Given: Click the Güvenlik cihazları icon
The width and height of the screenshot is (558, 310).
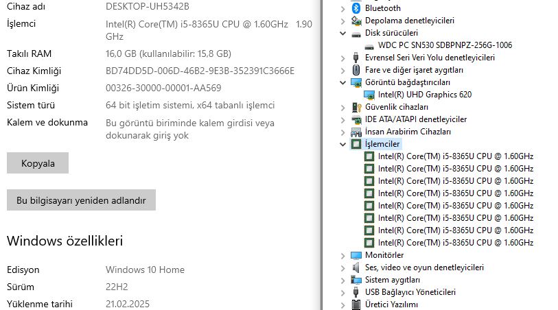Looking at the screenshot, I should [x=356, y=107].
